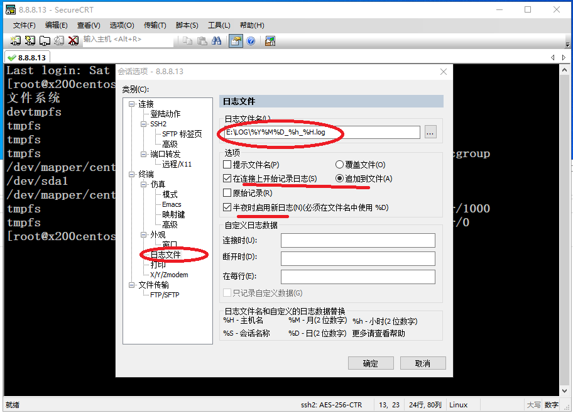Click the blue Help question icon
The image size is (573, 413).
(251, 41)
